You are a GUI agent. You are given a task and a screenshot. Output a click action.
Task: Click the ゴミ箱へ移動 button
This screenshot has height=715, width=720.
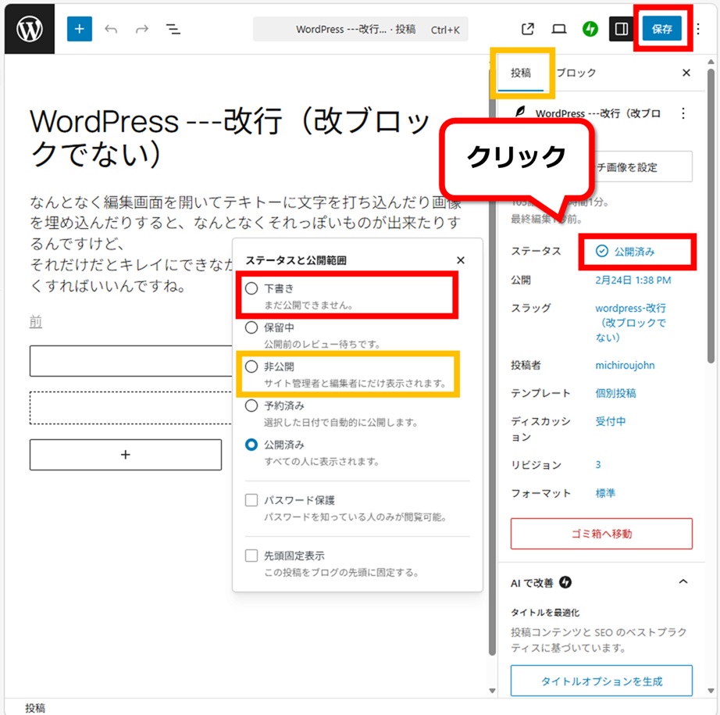(601, 534)
